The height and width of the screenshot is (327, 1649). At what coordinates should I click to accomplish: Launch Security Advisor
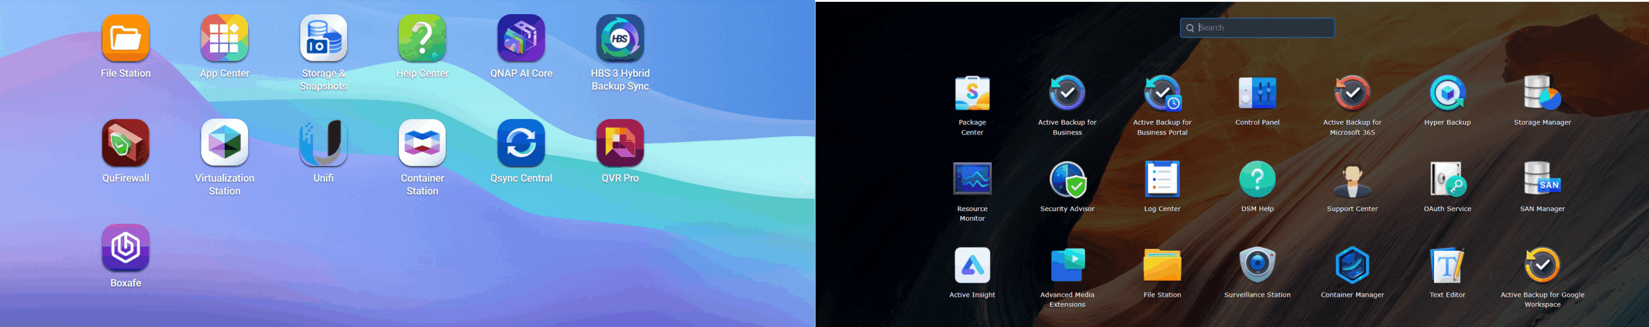pos(1067,179)
